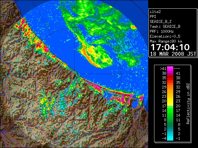
Task: Pick the bright magenta >41 legend swatch
Action: [170, 68]
